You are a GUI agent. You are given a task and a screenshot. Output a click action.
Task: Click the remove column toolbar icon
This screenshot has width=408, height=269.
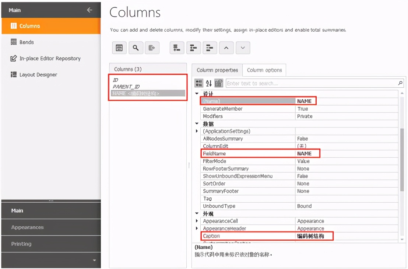[x=210, y=48]
